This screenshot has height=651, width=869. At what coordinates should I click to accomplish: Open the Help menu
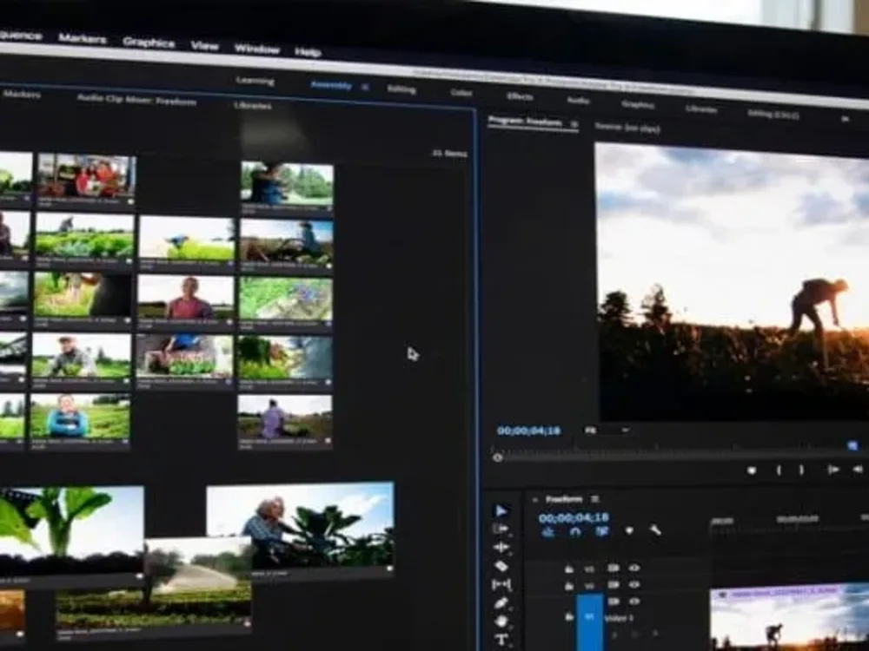(308, 52)
